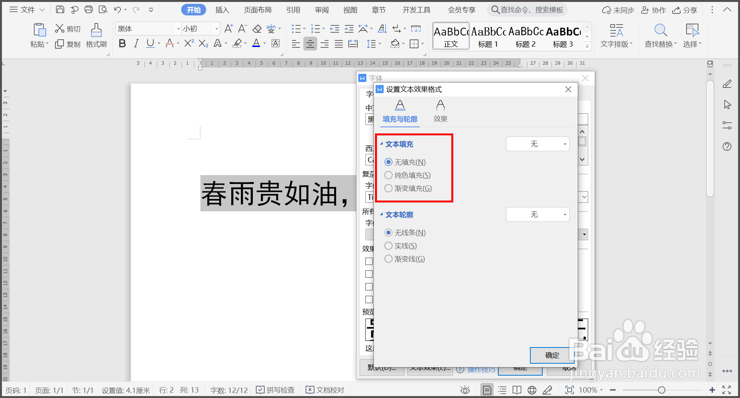Screen dimensions: 740x398
Task: Select Solid Line (实线) radio option
Action: pyautogui.click(x=400, y=246)
